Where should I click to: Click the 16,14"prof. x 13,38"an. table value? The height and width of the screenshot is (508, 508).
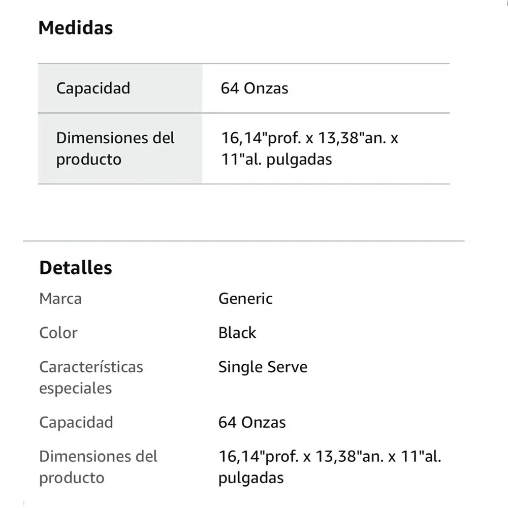click(309, 138)
